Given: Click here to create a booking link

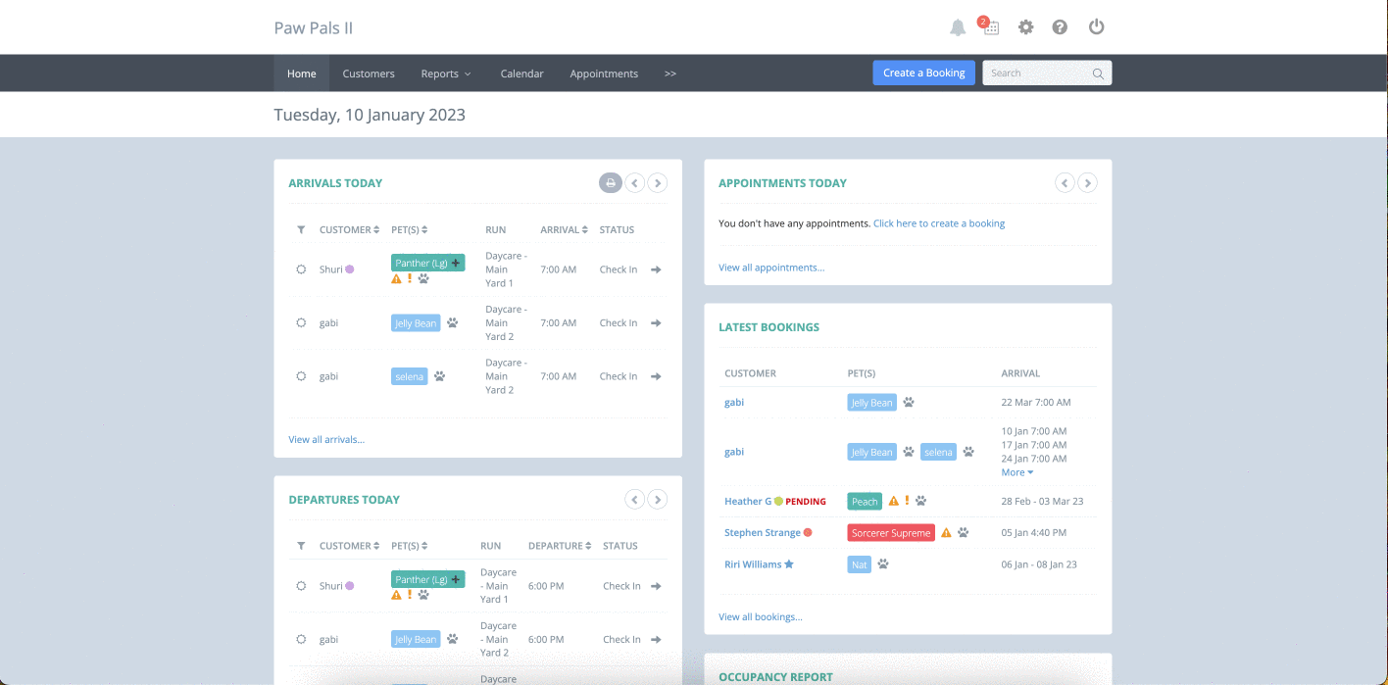Looking at the screenshot, I should [x=939, y=223].
